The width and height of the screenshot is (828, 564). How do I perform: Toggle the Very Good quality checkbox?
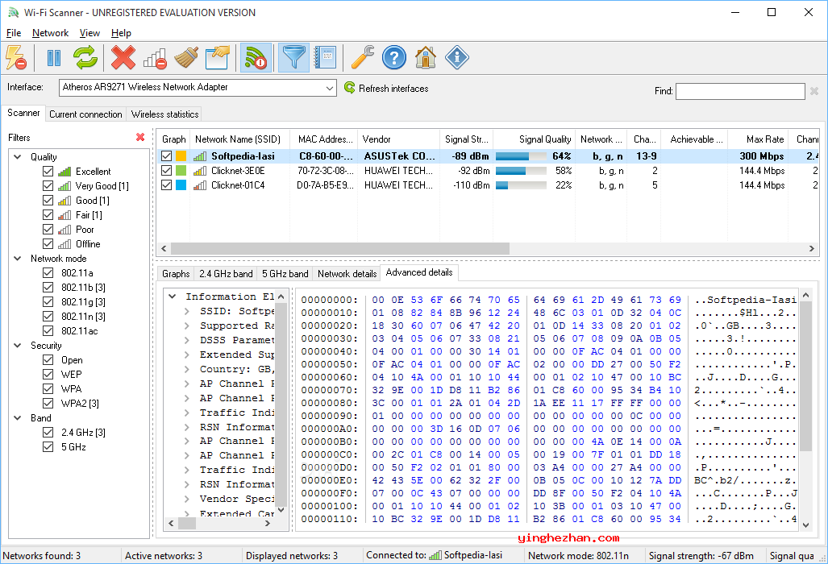(48, 185)
